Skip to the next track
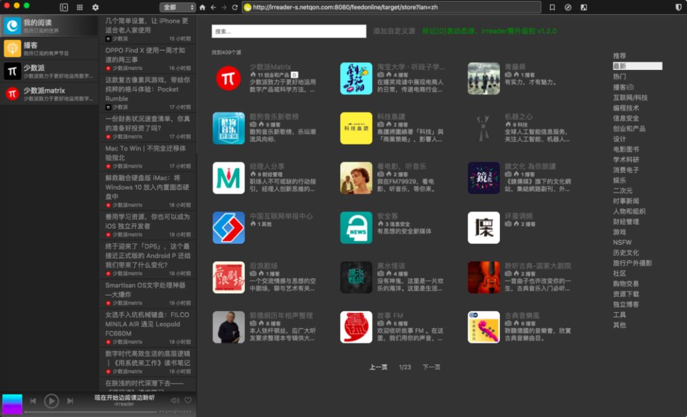This screenshot has height=417, width=687. (x=70, y=401)
